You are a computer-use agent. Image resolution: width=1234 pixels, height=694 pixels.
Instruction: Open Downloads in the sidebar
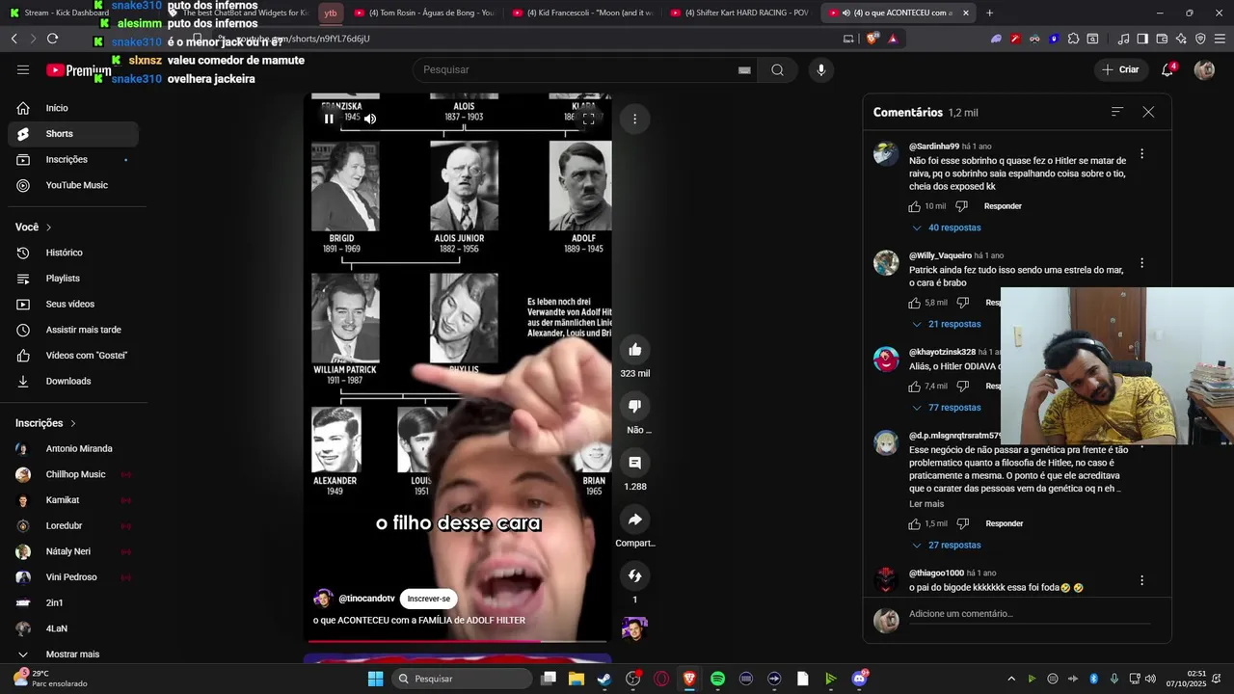click(x=73, y=381)
